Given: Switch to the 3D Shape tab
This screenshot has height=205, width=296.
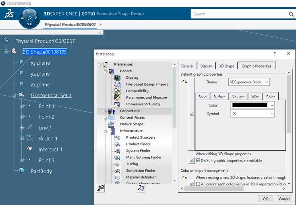Looking at the screenshot, I should point(226,66).
